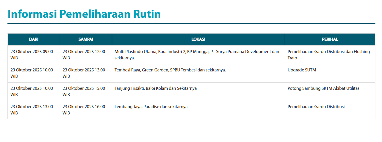The height and width of the screenshot is (142, 382).
Task: Click the Multi Plastindo Utama location cell
Action: (x=197, y=55)
